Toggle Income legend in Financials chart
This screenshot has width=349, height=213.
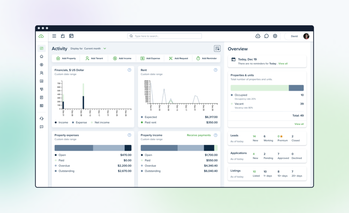61,122
